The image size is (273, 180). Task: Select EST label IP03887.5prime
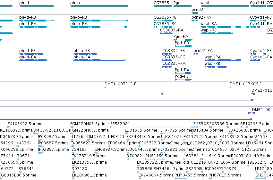click(53, 150)
